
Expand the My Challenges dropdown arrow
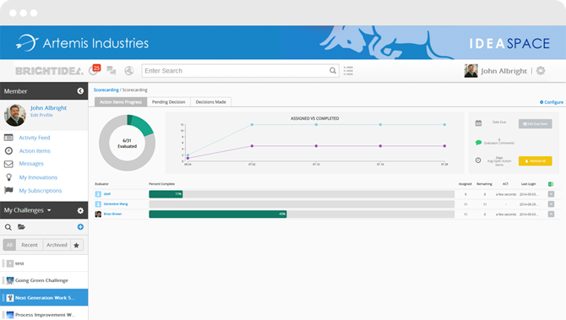49,210
